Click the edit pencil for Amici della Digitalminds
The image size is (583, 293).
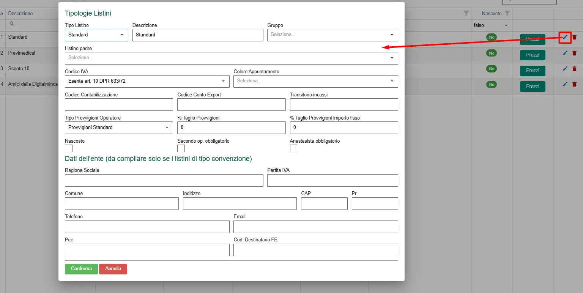pos(565,84)
